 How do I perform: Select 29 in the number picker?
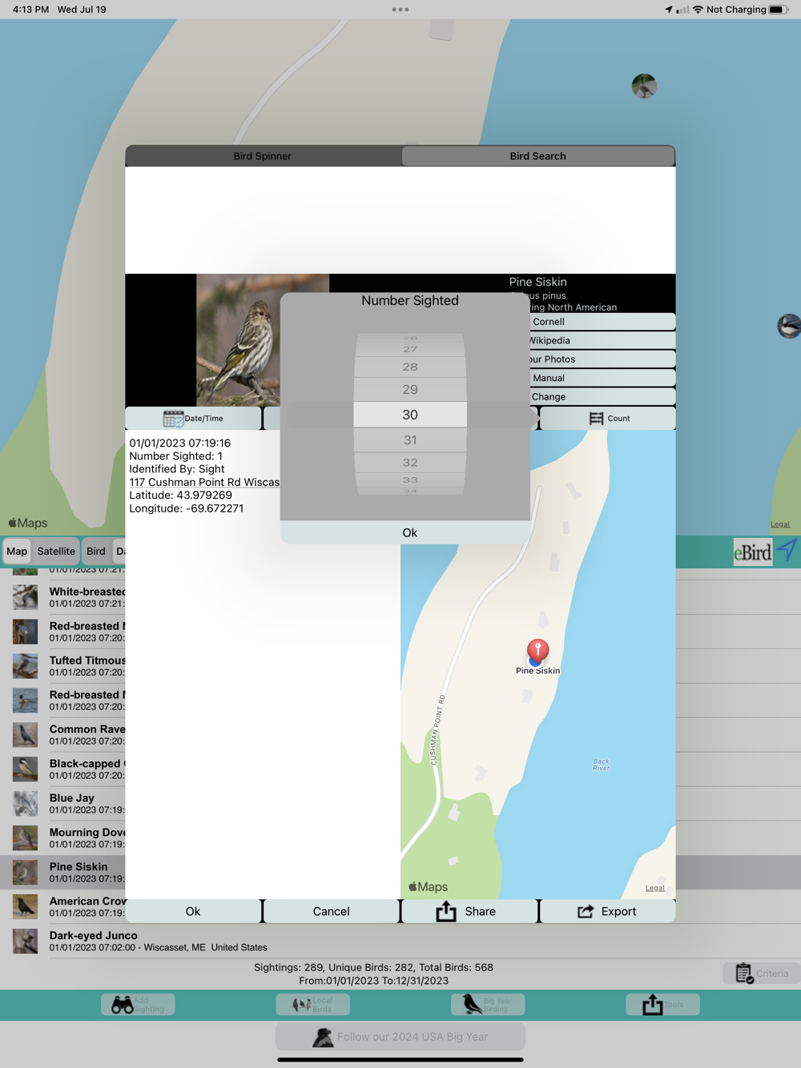(x=410, y=390)
